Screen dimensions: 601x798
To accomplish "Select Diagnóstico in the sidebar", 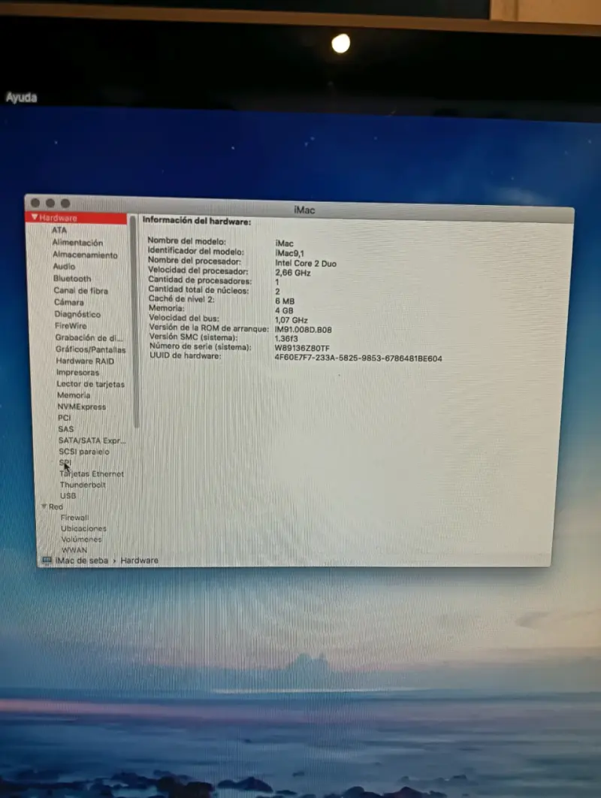I will pos(77,315).
